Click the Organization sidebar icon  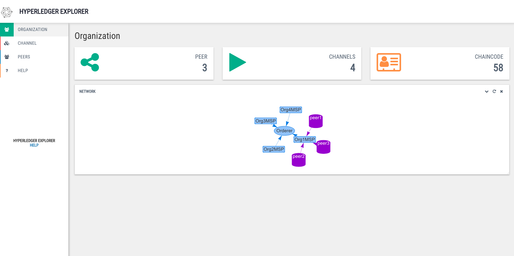click(7, 29)
